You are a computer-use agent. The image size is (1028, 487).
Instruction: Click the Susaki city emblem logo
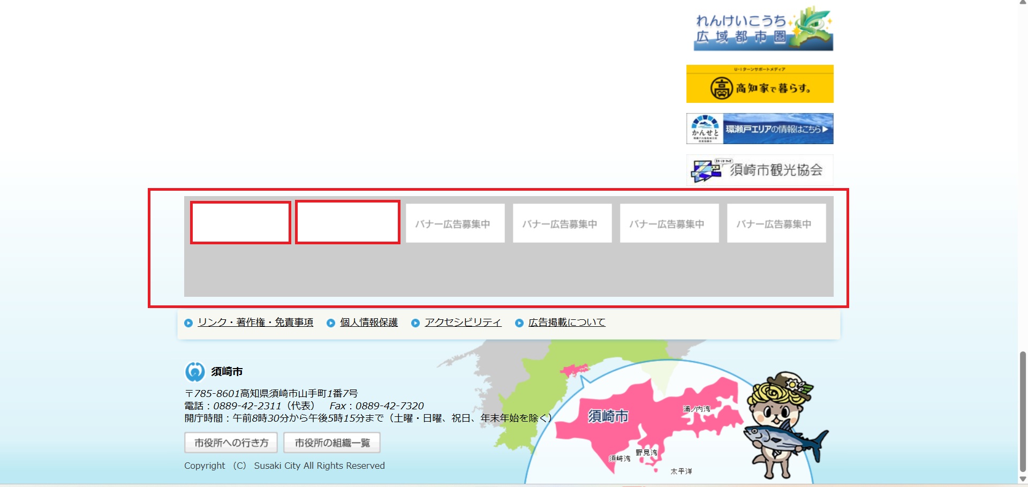coord(195,371)
